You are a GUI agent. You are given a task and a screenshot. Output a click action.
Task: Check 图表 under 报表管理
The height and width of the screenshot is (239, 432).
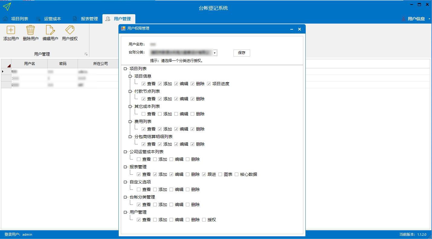pyautogui.click(x=220, y=174)
